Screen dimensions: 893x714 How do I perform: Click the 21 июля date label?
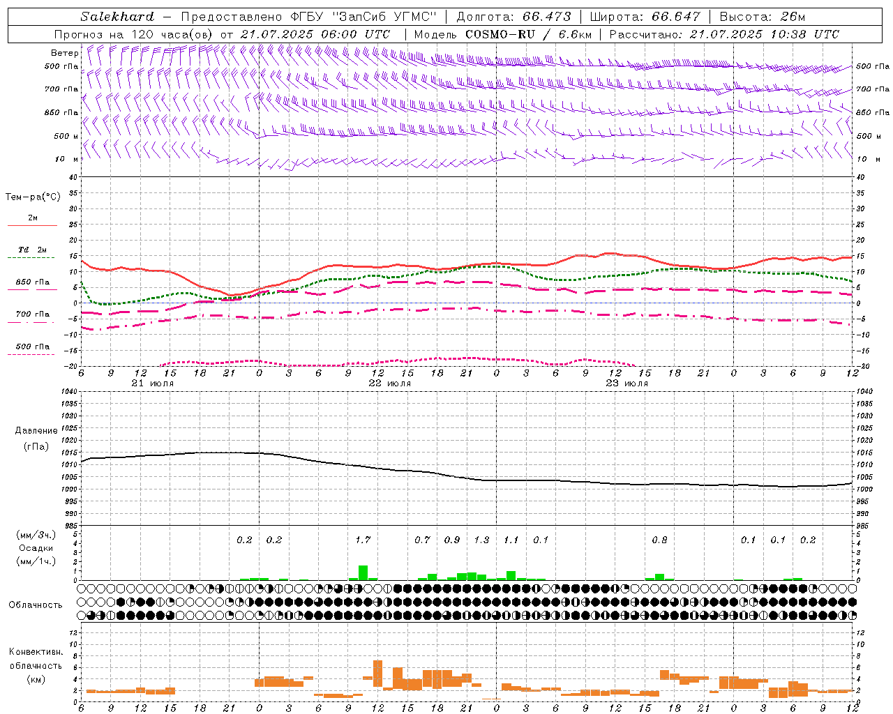pos(153,383)
